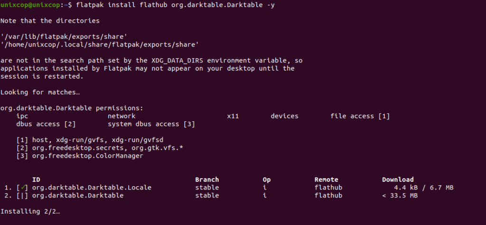
Task: Click the 'dbus access [2]' permission
Action: pos(46,124)
